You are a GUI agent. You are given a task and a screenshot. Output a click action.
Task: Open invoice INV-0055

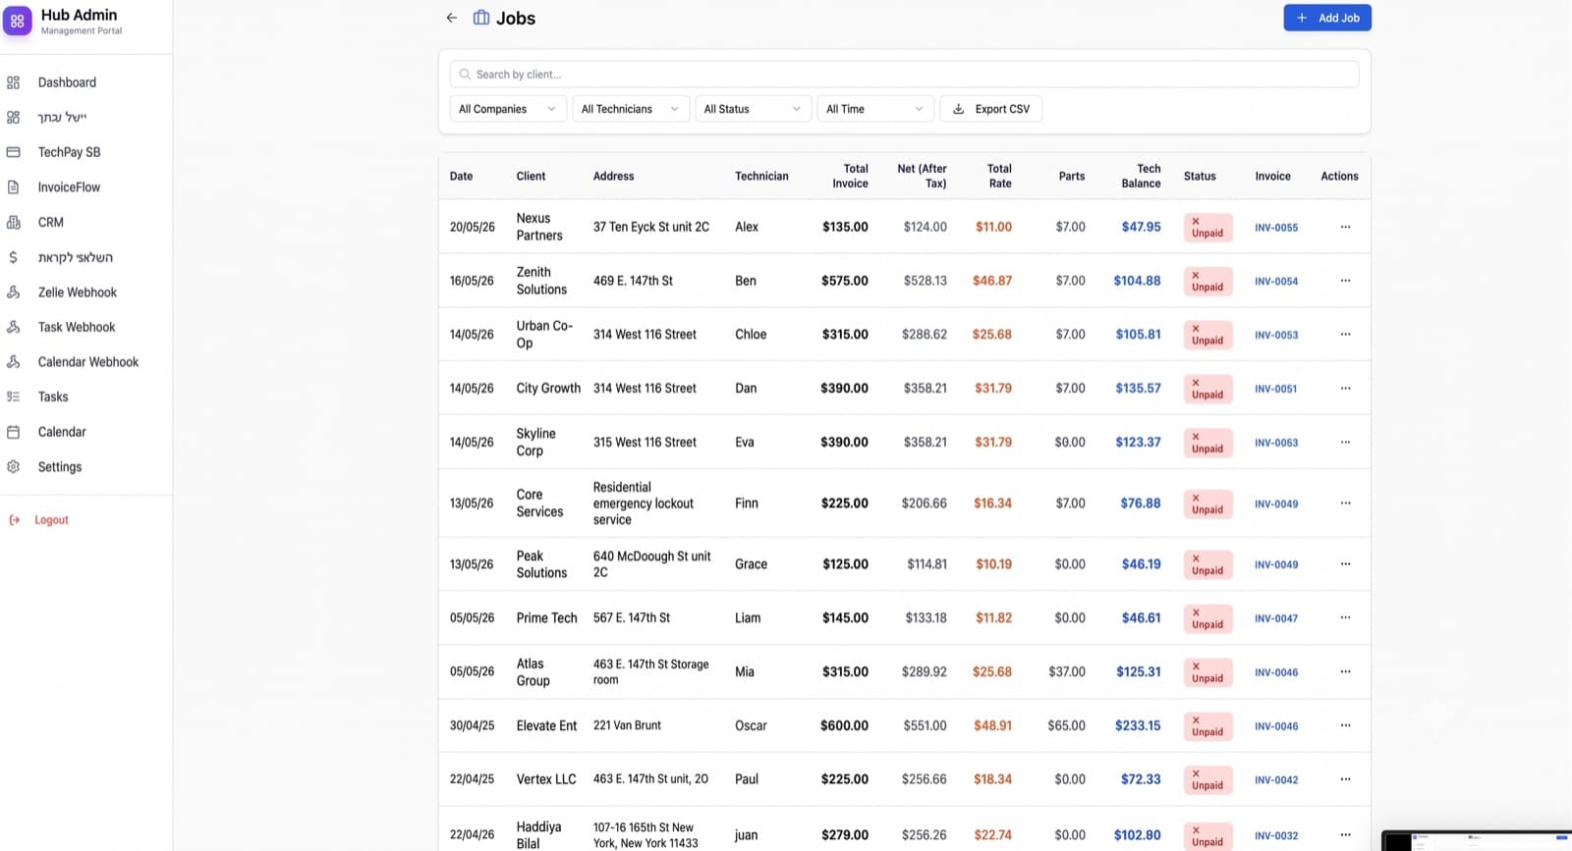coord(1276,228)
